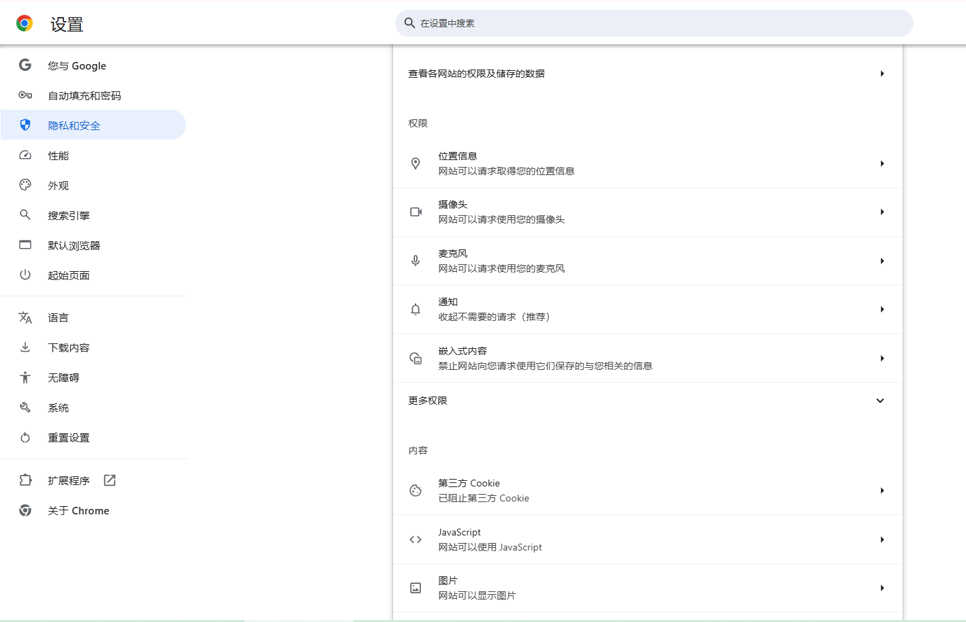Screen dimensions: 966x622
Task: Open 无障碍 settings
Action: [x=93, y=377]
